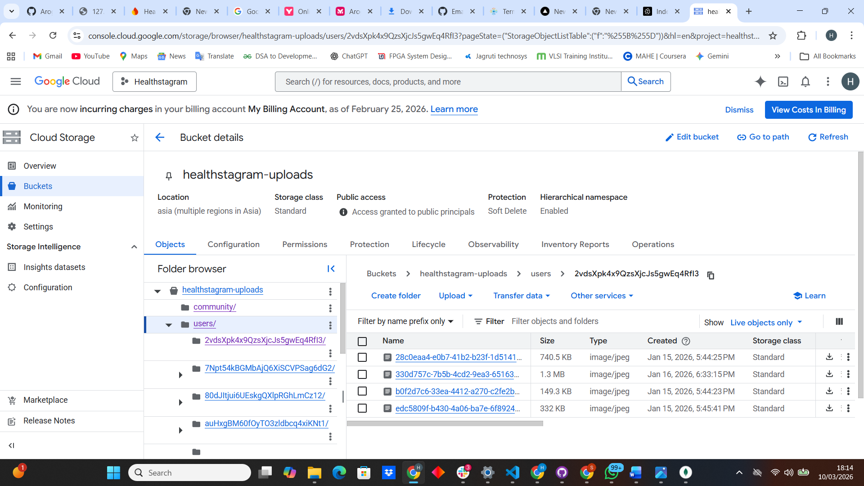
Task: Switch to the Permissions tab
Action: pos(305,244)
